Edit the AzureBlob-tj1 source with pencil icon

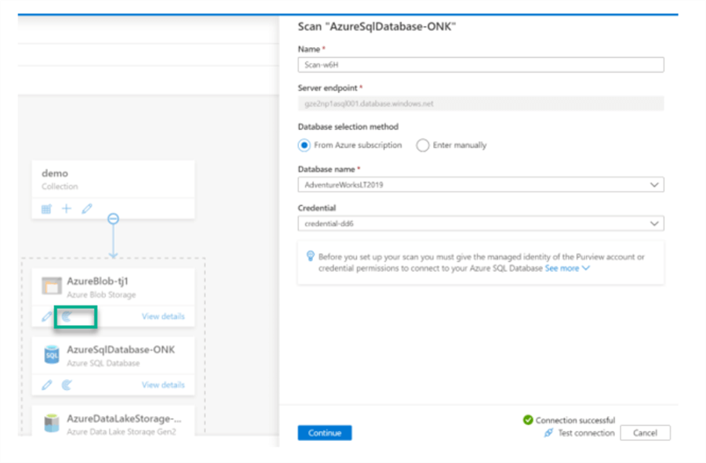click(x=47, y=317)
